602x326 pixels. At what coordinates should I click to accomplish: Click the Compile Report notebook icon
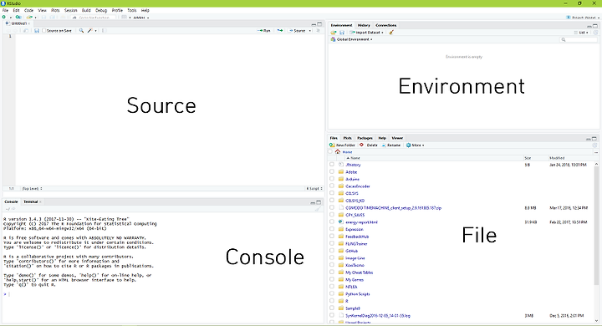[x=104, y=31]
